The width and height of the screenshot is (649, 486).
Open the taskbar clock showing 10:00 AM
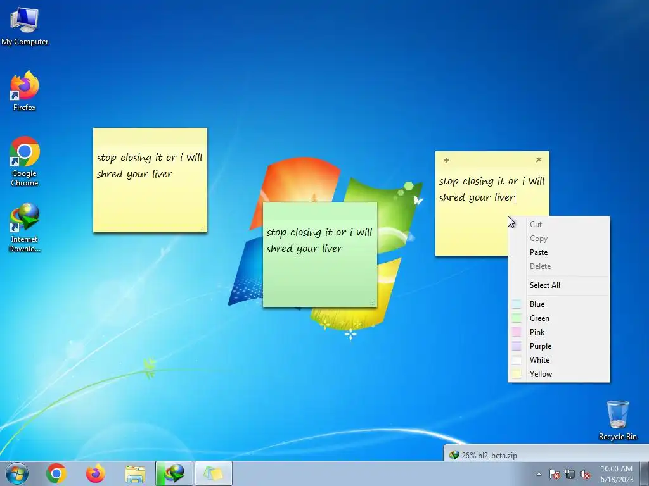tap(617, 474)
